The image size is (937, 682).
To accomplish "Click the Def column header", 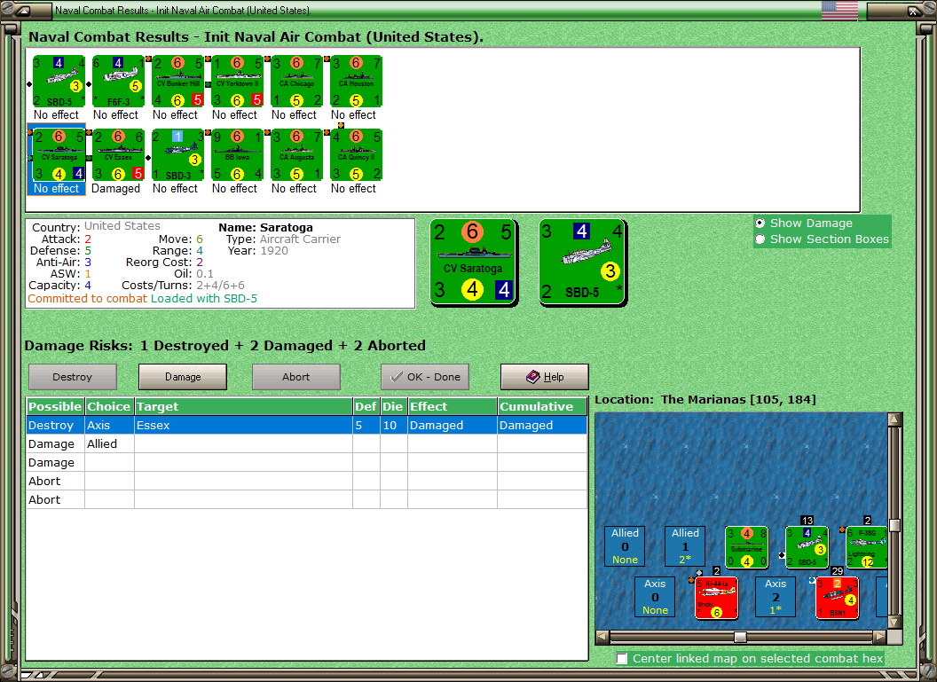I will (366, 406).
